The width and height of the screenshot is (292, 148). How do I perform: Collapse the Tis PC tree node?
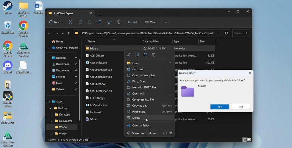pyautogui.click(x=49, y=102)
